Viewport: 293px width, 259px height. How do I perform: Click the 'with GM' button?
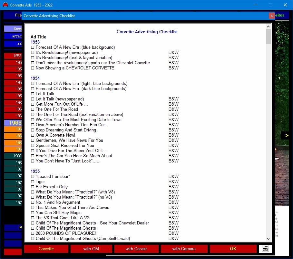tap(91, 249)
